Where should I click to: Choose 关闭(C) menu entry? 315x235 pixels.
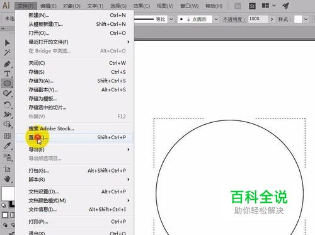pos(74,63)
